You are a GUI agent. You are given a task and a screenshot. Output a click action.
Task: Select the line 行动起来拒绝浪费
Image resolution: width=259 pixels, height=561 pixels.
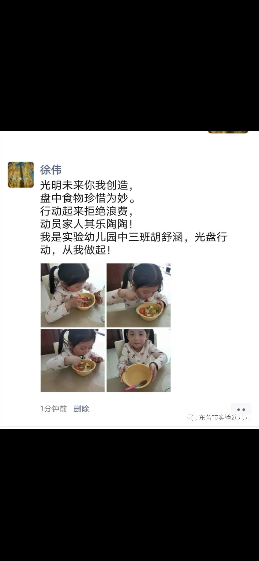point(84,211)
